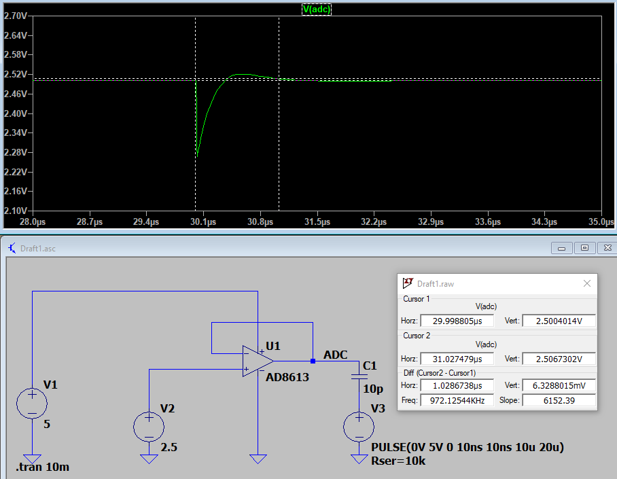Click the V2 value 2.5
Image resolution: width=617 pixels, height=479 pixels.
pyautogui.click(x=169, y=447)
